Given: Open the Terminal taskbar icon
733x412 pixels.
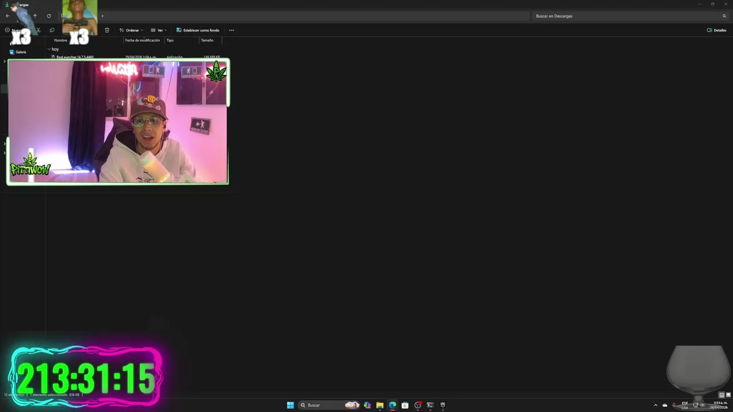Looking at the screenshot, I should click(x=430, y=405).
